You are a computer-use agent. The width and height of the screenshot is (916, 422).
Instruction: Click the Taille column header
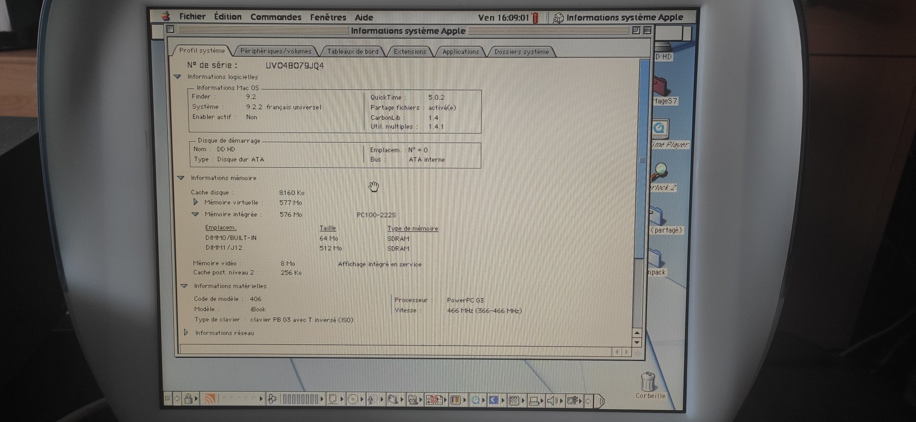pos(327,228)
